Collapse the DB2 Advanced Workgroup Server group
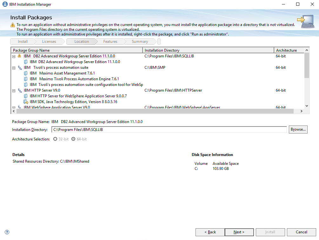This screenshot has height=240, width=319. pos(13,56)
